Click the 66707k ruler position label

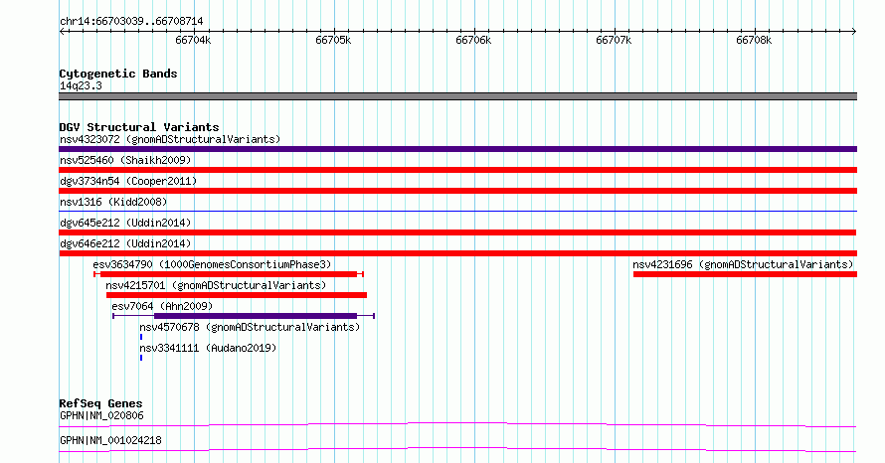pyautogui.click(x=614, y=40)
